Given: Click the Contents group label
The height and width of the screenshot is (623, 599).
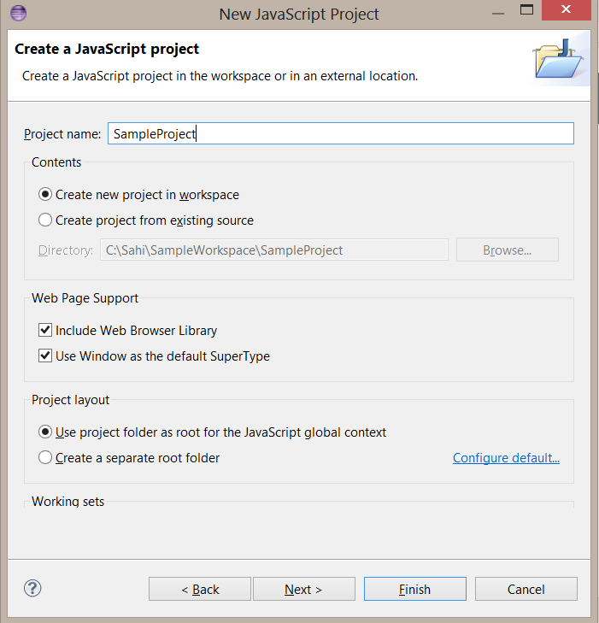Looking at the screenshot, I should click(x=56, y=162).
